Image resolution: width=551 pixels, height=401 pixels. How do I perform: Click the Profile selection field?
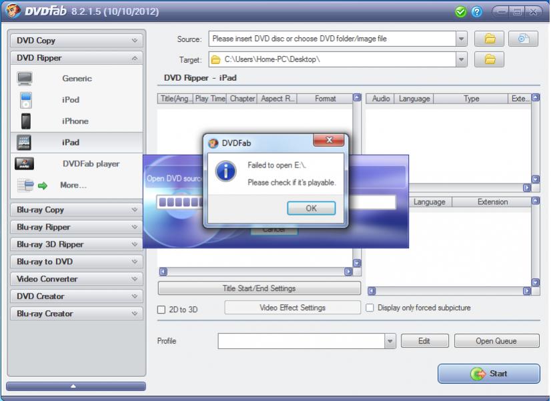click(x=302, y=341)
